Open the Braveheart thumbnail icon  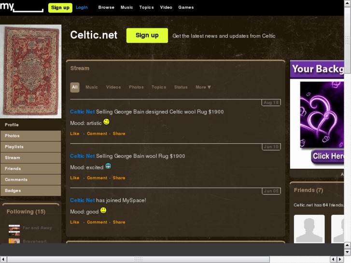coord(14,241)
